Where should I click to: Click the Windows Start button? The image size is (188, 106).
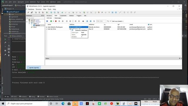point(3,103)
